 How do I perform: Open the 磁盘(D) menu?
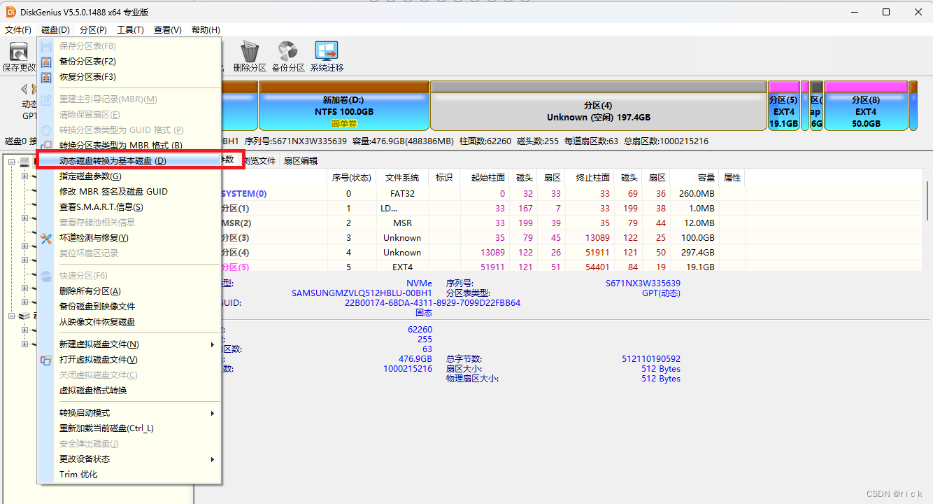tap(55, 30)
